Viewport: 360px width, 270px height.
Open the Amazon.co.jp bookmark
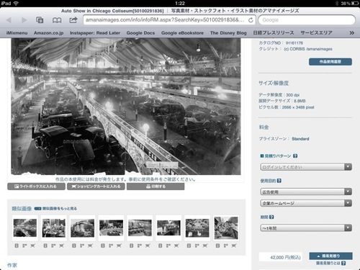[x=48, y=33]
